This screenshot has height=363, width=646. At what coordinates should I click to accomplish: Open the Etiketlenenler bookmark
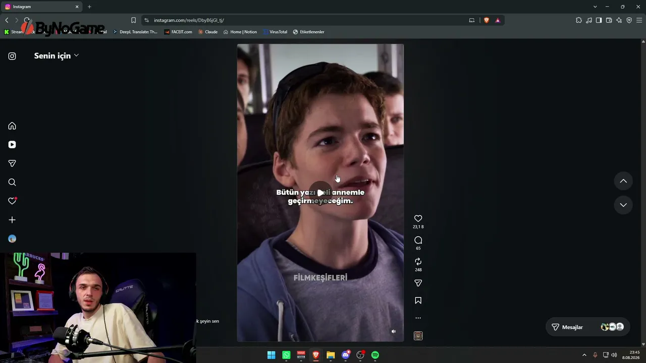[x=308, y=32]
